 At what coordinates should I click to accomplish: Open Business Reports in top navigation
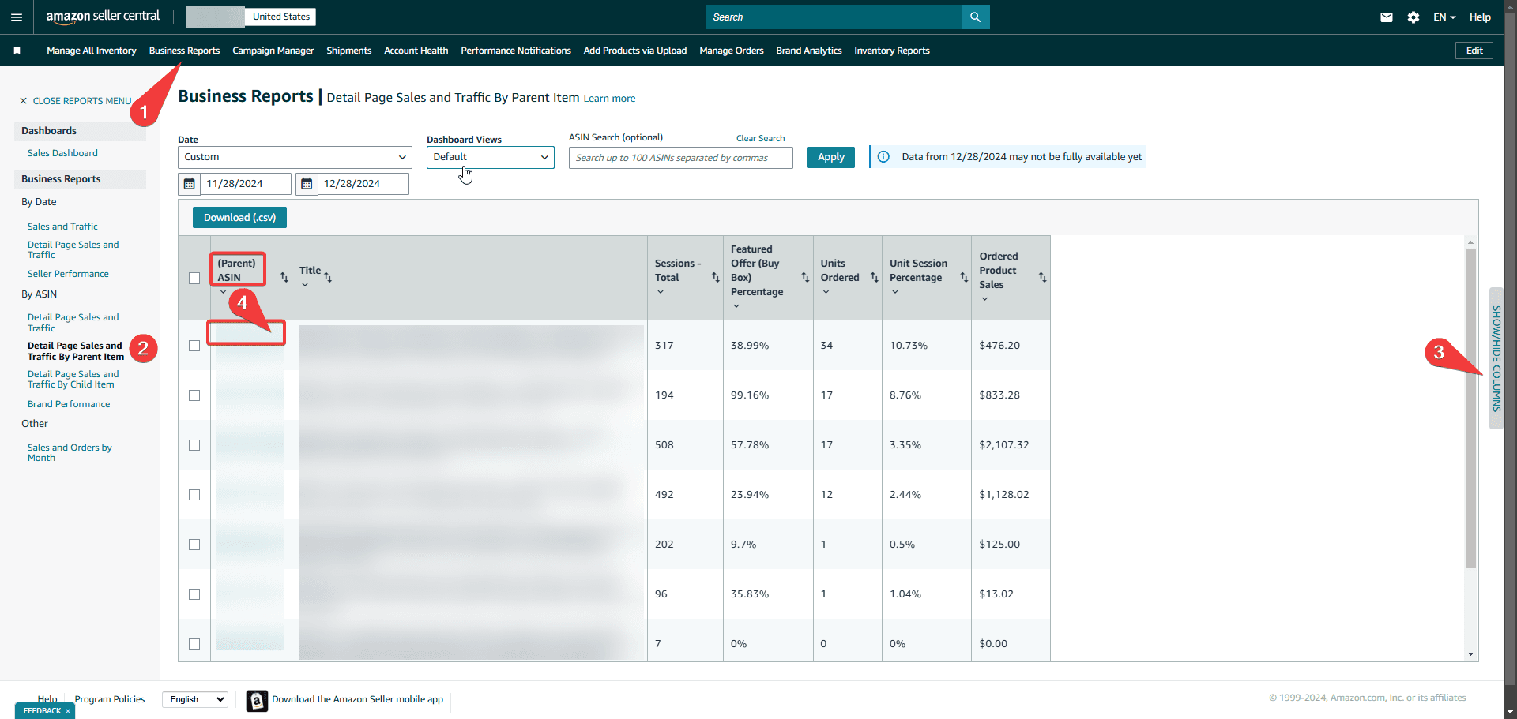coord(184,51)
